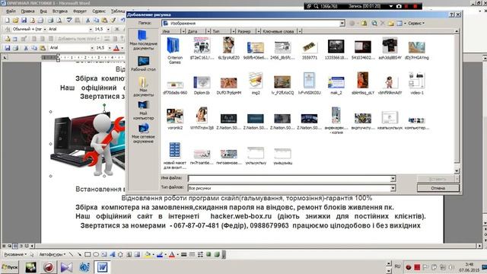This screenshot has height=274, width=487.
Task: Click the New document icon in Word toolbar
Action: pyautogui.click(x=7, y=21)
